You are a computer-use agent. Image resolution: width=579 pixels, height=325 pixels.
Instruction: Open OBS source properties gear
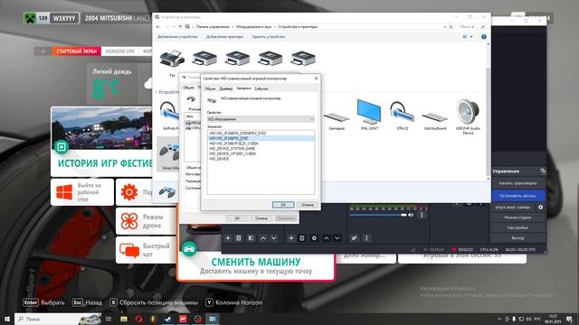(314, 238)
